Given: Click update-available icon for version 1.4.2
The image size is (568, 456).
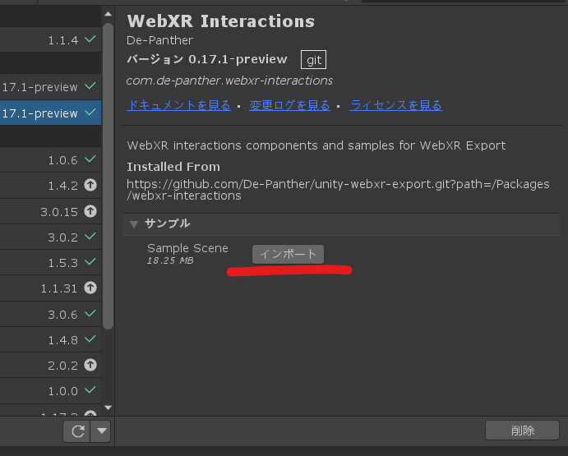Looking at the screenshot, I should click(90, 185).
